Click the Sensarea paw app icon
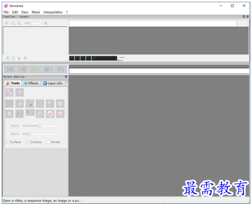 [6, 6]
